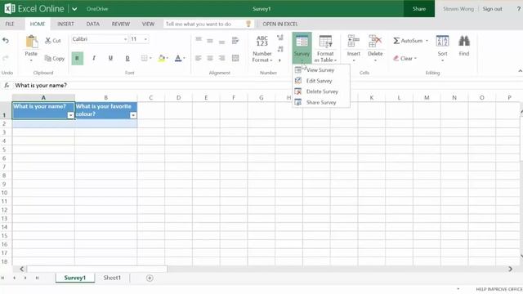Viewport: 523px width, 294px height.
Task: Cut selection with scissors icon
Action: 53,41
